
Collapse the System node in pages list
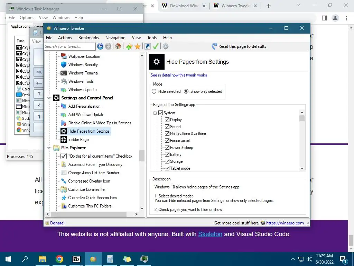pos(155,113)
